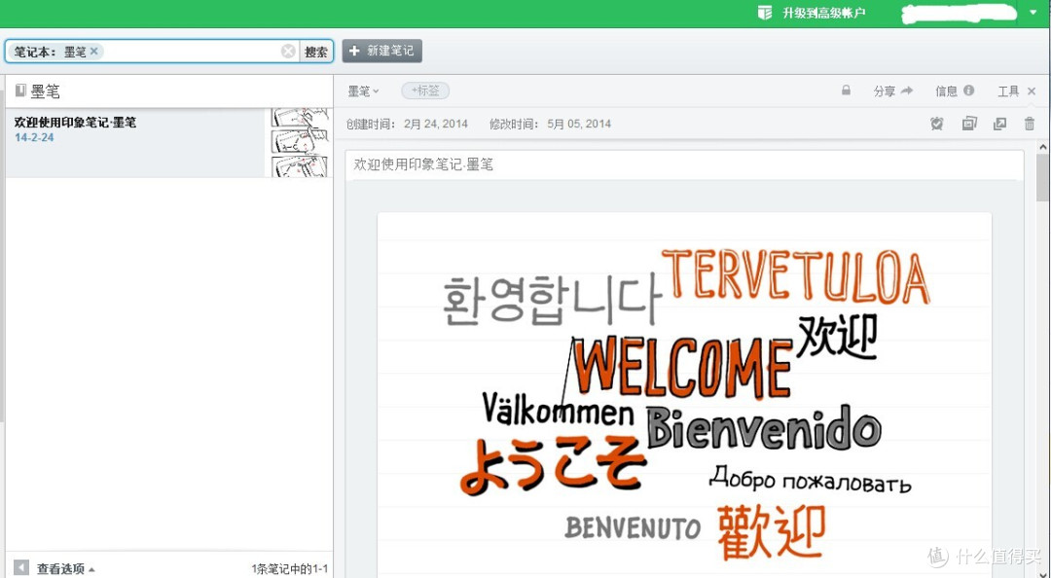Collapse the left panel with arrow icon

tap(21, 568)
